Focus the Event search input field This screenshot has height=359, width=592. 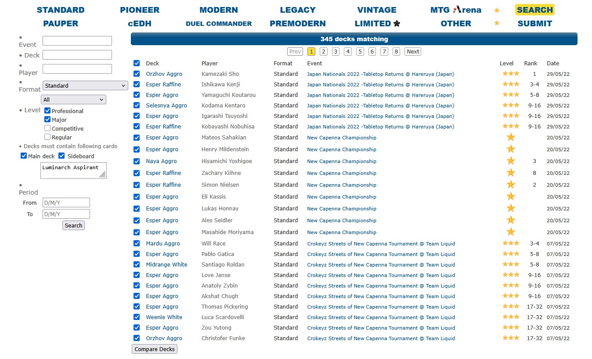(77, 41)
